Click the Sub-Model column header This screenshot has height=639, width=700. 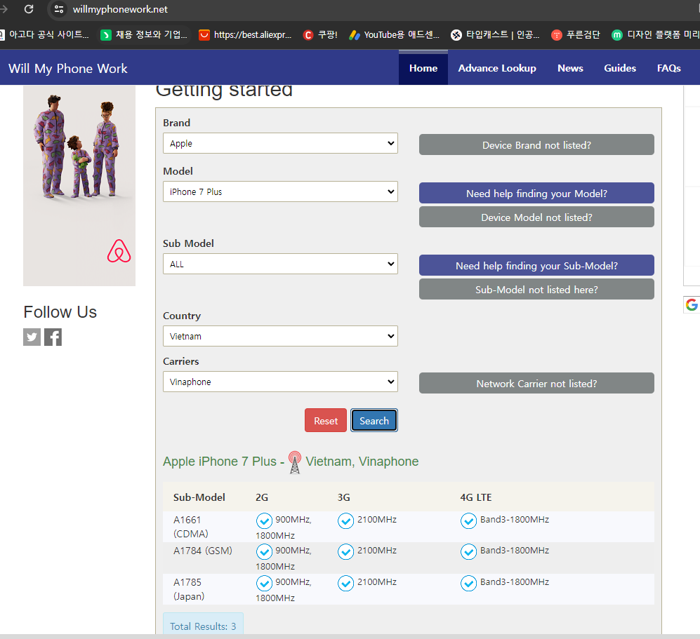pyautogui.click(x=199, y=497)
